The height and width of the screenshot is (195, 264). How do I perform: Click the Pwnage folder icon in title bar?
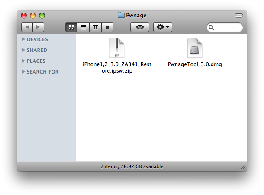[121, 16]
